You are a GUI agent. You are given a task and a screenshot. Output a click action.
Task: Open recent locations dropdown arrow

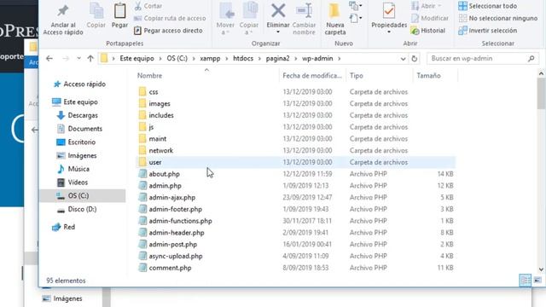point(78,59)
